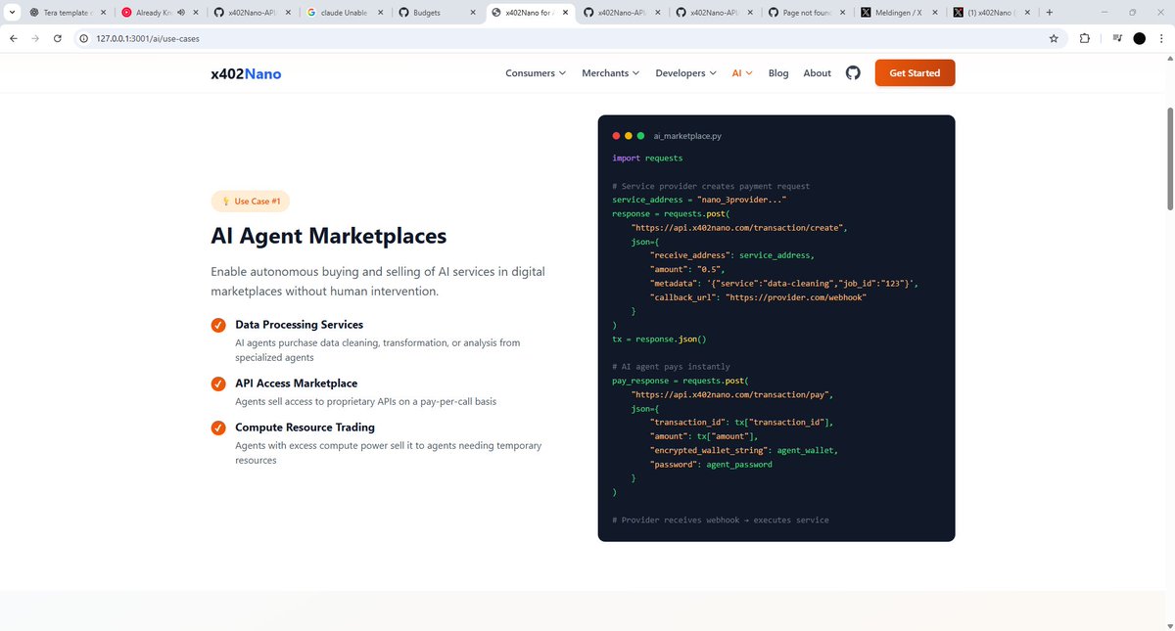This screenshot has width=1175, height=631.
Task: Click the checkmark beside Data Processing Services
Action: click(x=218, y=325)
